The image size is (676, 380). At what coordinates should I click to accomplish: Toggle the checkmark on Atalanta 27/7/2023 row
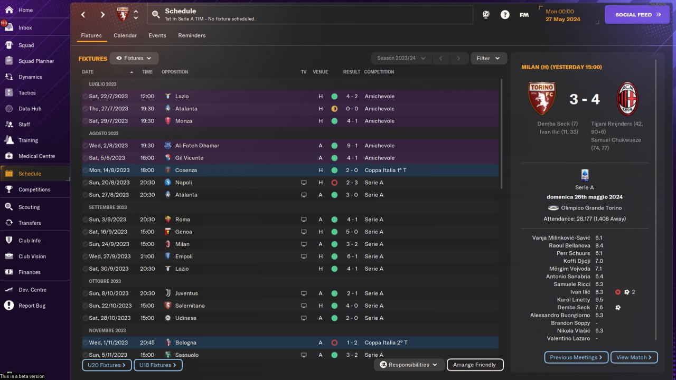click(x=85, y=109)
